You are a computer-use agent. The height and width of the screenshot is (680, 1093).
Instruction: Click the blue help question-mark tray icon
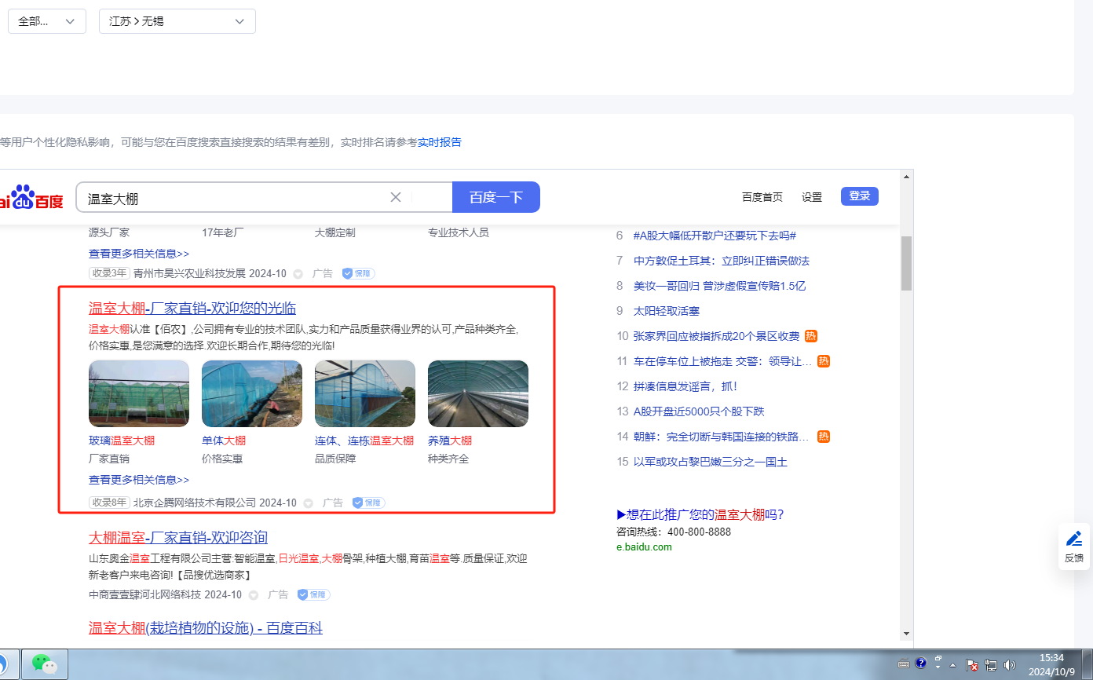tap(921, 663)
